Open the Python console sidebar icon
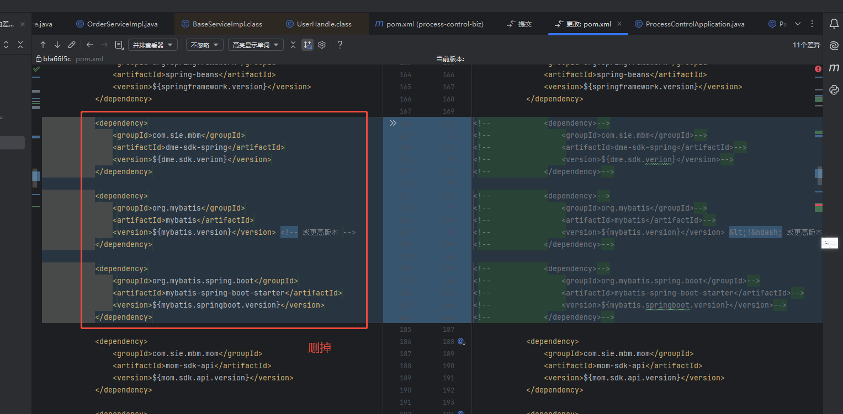This screenshot has height=414, width=843. [x=834, y=90]
